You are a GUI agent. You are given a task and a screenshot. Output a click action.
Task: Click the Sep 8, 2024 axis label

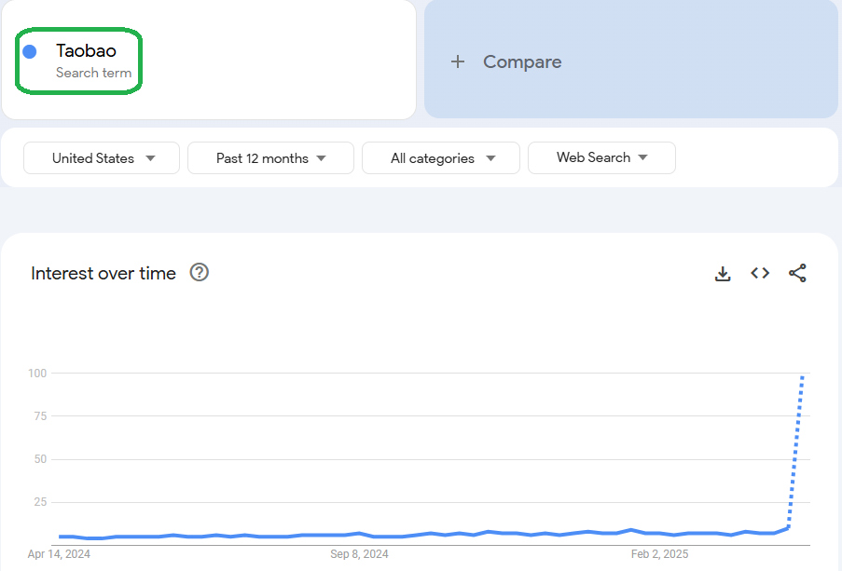(x=359, y=554)
